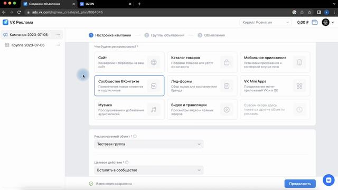Go to Объявления step
This screenshot has height=190, width=338.
211,35
